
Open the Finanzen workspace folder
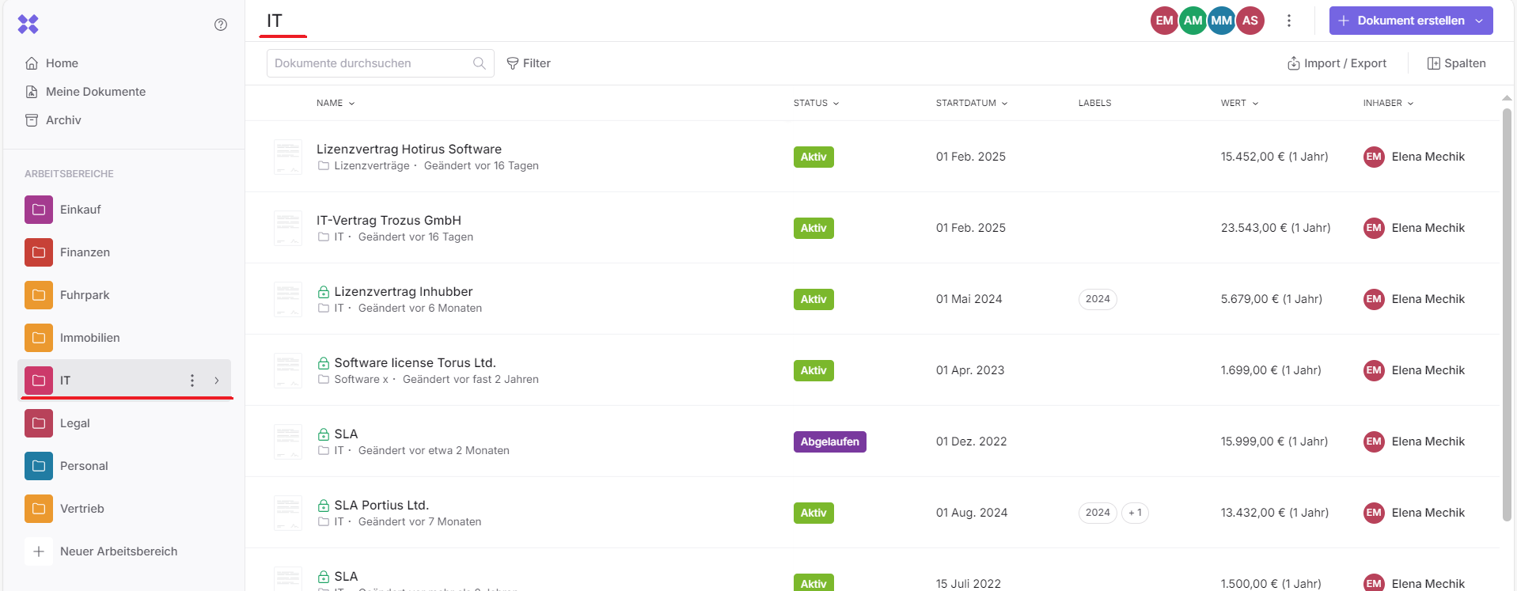tap(85, 252)
